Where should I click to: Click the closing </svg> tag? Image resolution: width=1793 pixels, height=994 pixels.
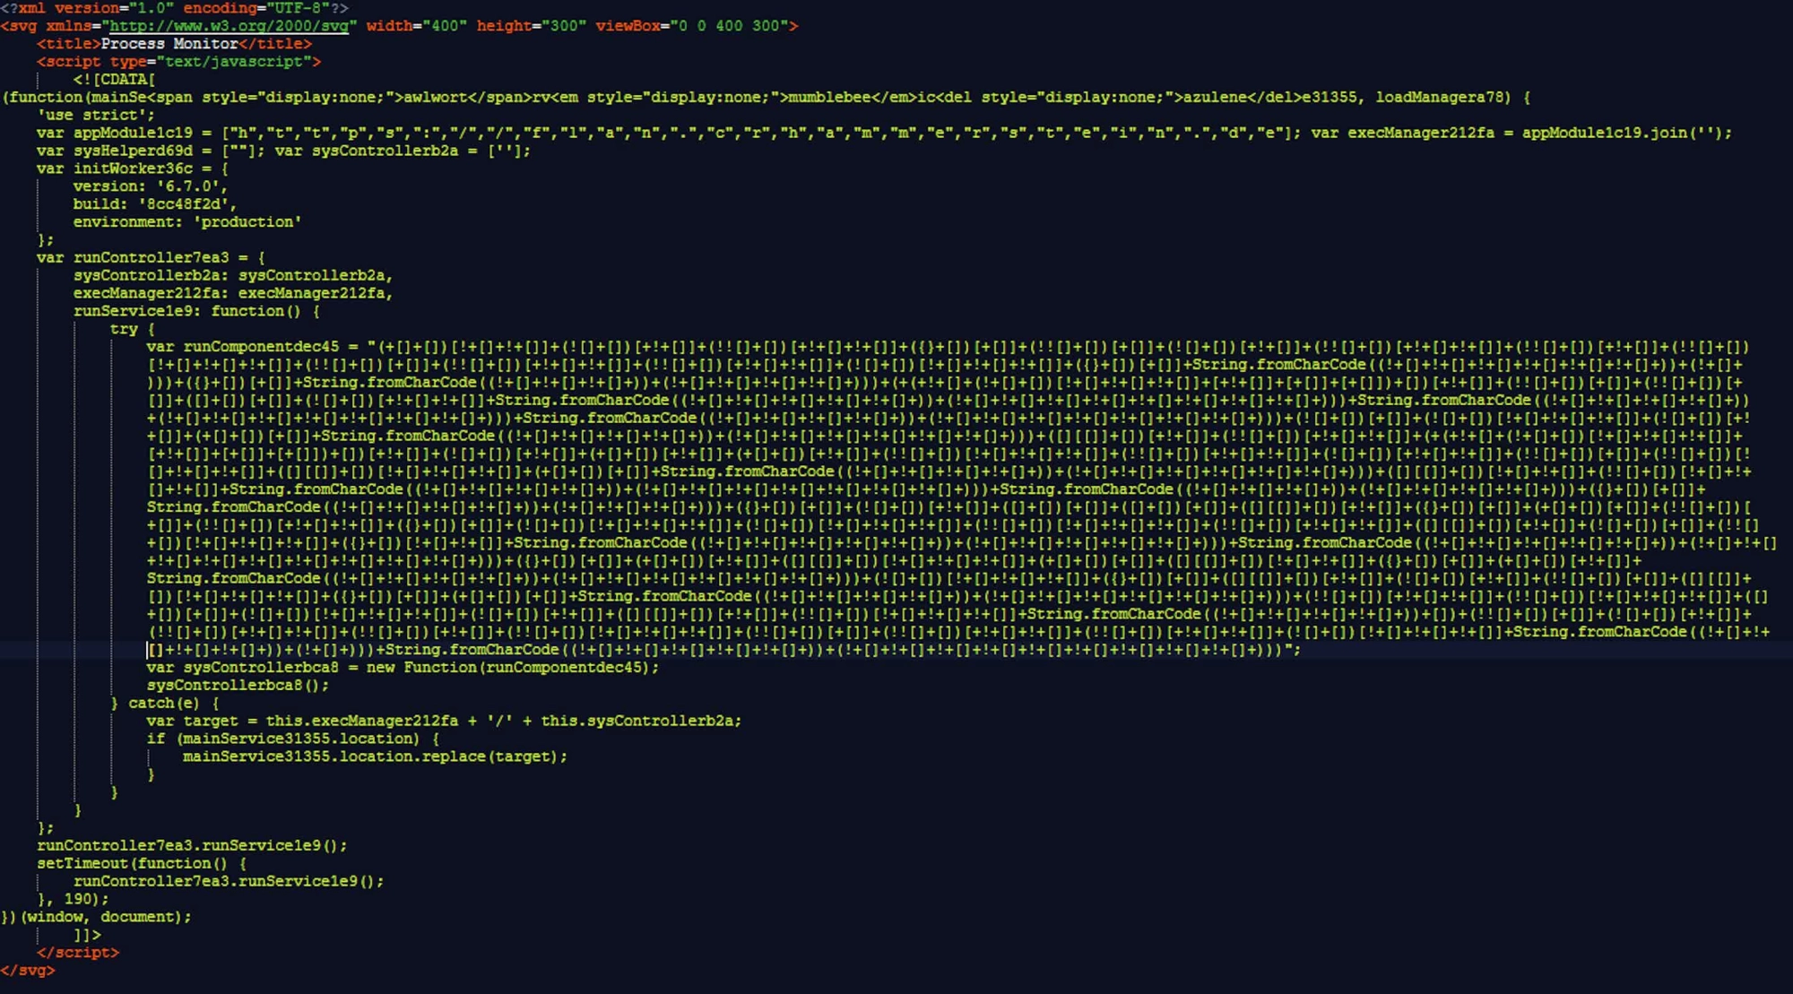click(28, 971)
